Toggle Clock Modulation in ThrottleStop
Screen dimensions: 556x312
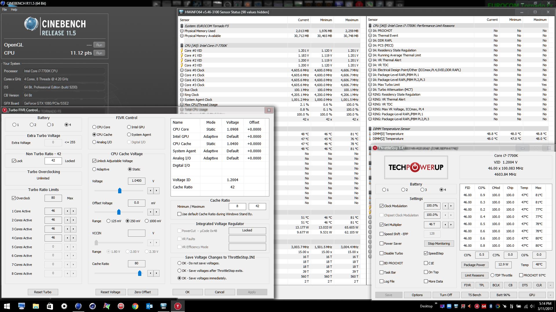tap(382, 206)
